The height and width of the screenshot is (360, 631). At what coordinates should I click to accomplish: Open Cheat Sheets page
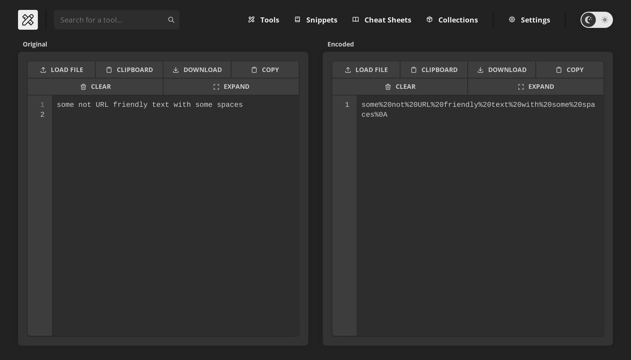[x=382, y=20]
